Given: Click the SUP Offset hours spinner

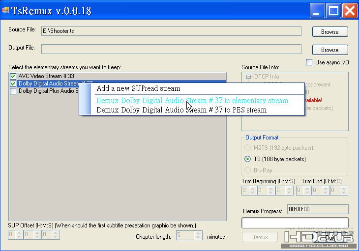Looking at the screenshot, I should (x=15, y=235).
